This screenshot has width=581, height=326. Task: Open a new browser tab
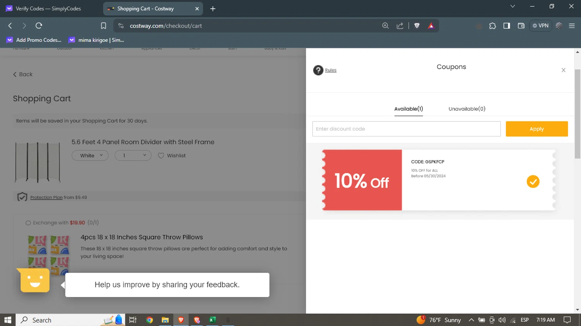coord(213,9)
